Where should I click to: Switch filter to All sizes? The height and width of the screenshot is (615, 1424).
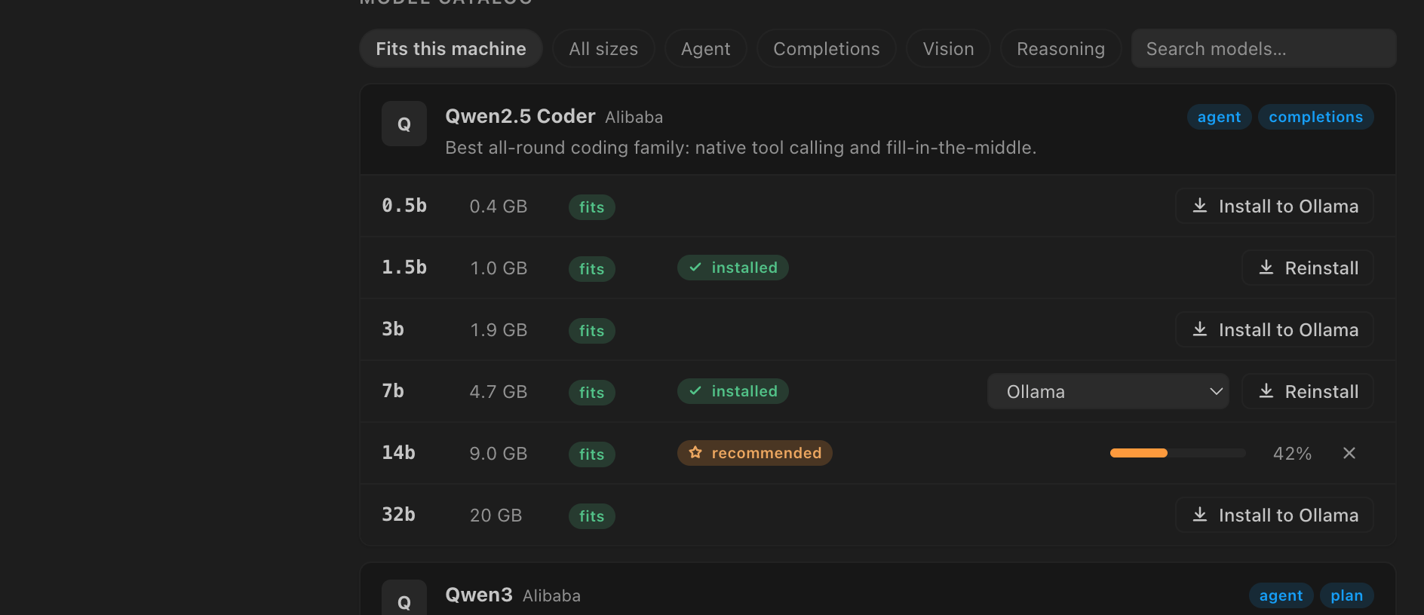click(x=603, y=49)
